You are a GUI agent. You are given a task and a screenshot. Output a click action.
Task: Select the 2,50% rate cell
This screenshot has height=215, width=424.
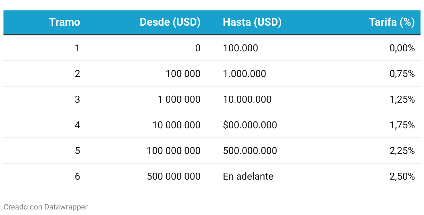pos(402,176)
